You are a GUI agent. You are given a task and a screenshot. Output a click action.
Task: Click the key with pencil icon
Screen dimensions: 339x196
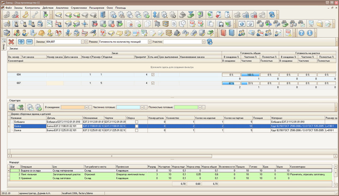coord(25,15)
